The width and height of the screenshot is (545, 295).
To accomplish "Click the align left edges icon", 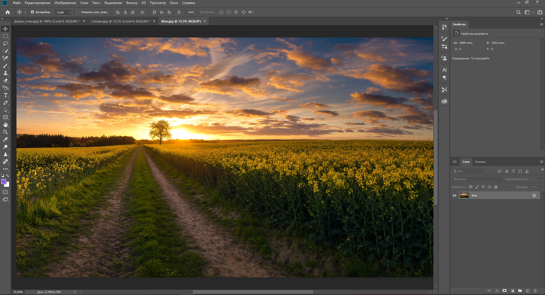I will point(119,12).
